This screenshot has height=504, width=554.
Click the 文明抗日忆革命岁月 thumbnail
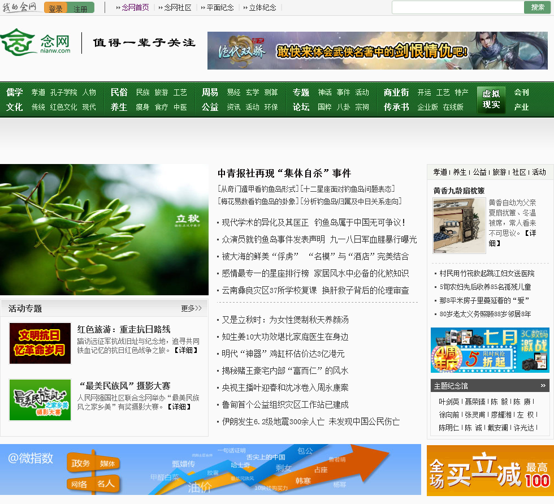click(x=40, y=343)
